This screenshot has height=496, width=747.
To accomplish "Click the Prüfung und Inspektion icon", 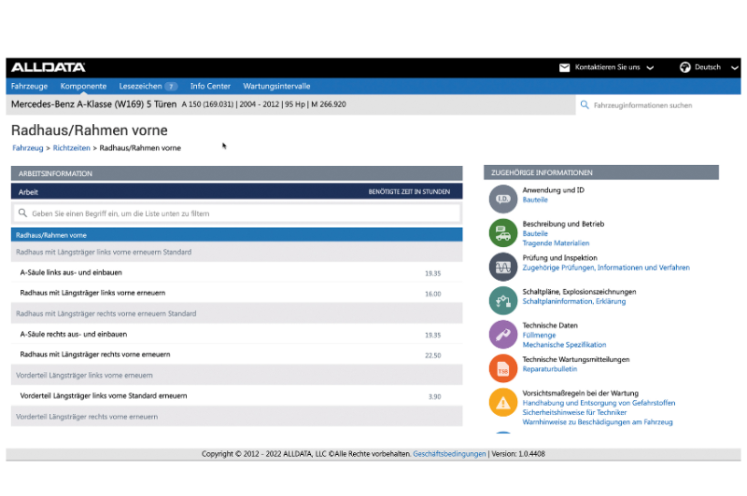I will [x=503, y=267].
